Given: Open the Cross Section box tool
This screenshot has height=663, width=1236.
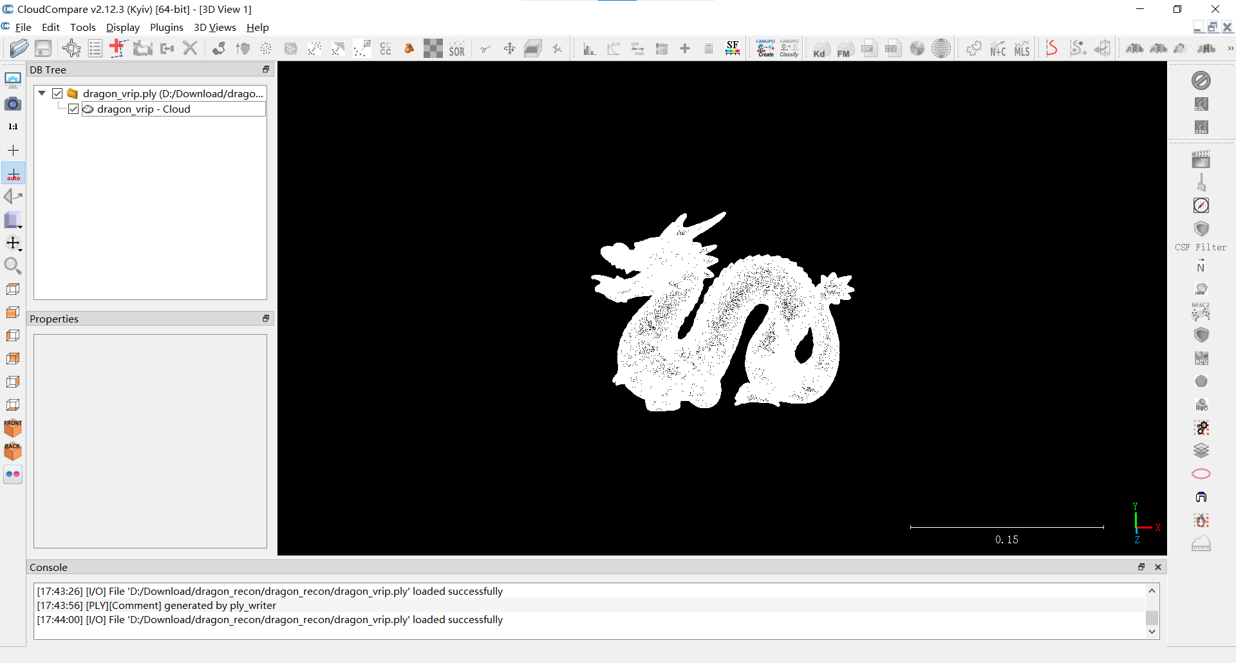Looking at the screenshot, I should (533, 48).
